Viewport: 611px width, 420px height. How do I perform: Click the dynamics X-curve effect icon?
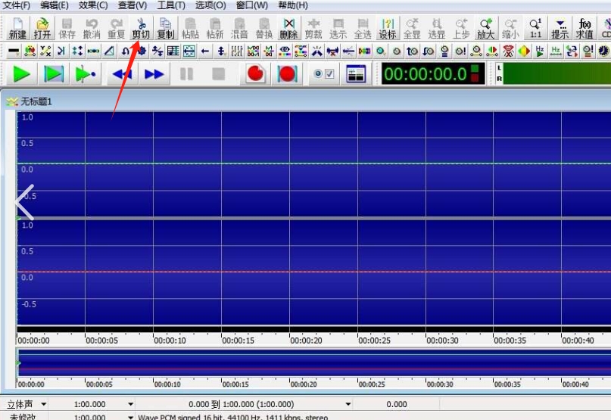coord(45,51)
